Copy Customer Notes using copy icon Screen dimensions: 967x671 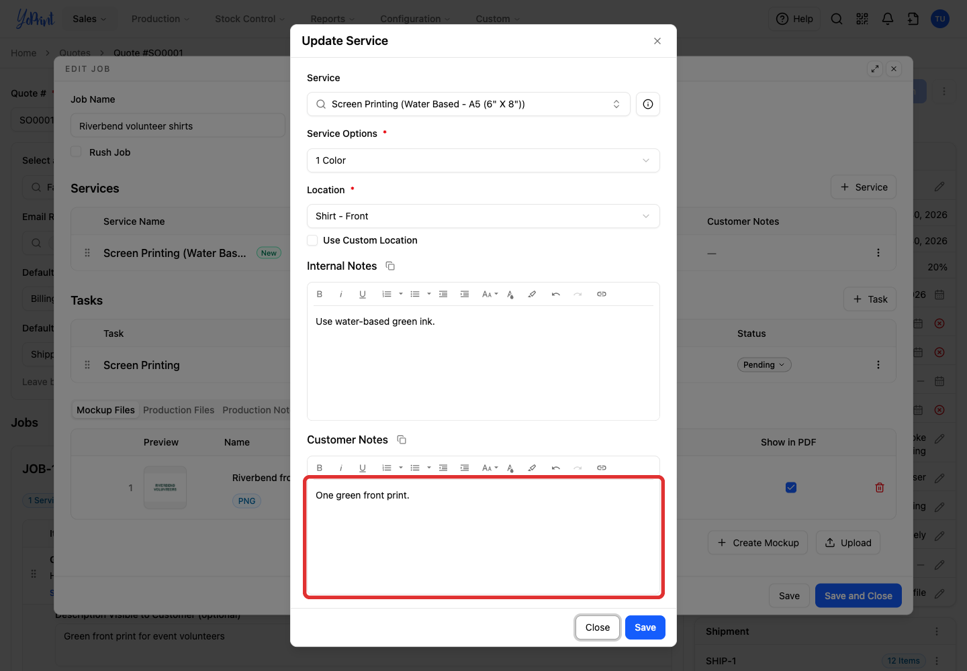click(402, 440)
